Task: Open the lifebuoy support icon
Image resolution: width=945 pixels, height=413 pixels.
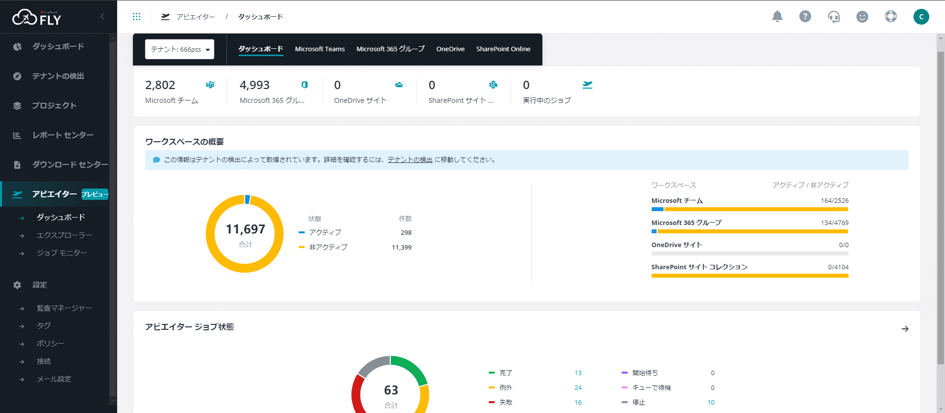Action: click(x=891, y=17)
